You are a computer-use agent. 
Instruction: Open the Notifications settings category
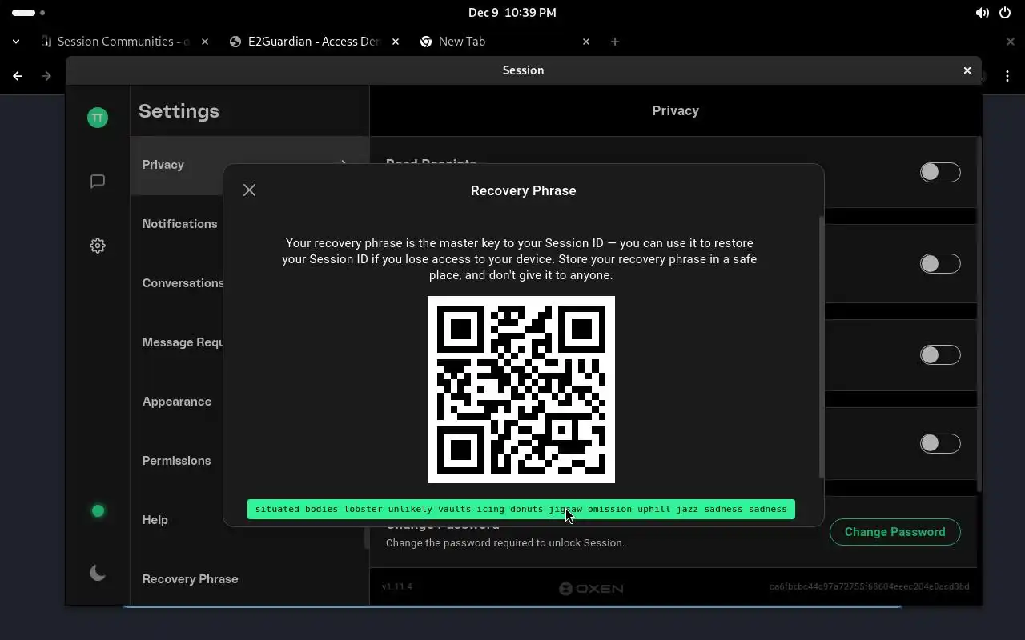pyautogui.click(x=179, y=224)
